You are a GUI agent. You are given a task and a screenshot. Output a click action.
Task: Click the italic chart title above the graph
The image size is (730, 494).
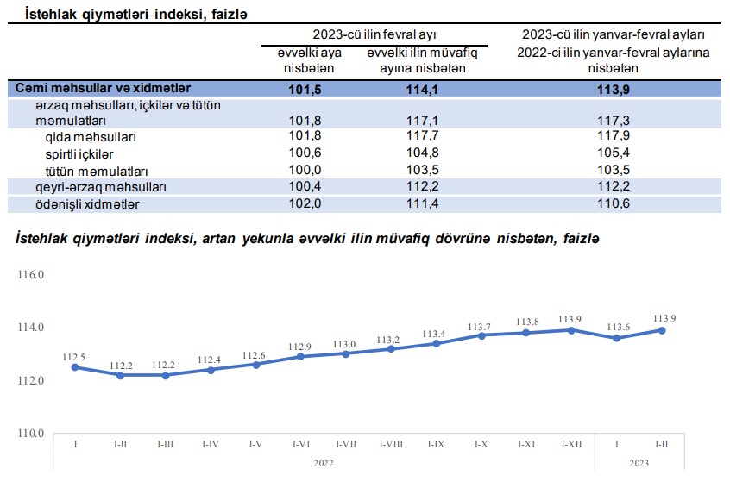pos(308,238)
